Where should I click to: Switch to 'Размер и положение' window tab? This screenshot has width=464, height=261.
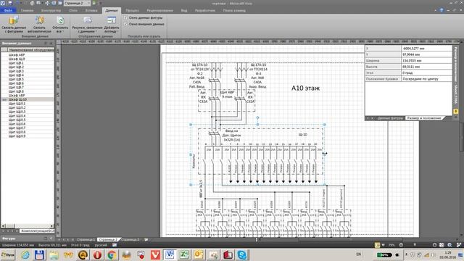424,118
